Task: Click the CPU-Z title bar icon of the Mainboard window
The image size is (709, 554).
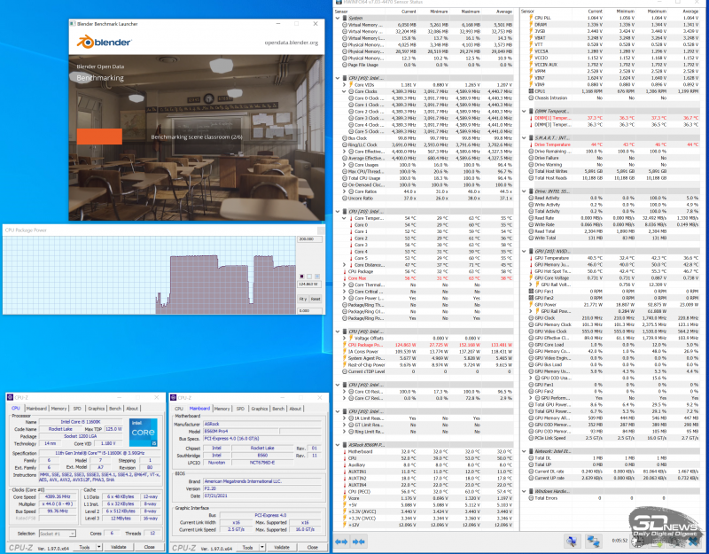Action: [174, 397]
